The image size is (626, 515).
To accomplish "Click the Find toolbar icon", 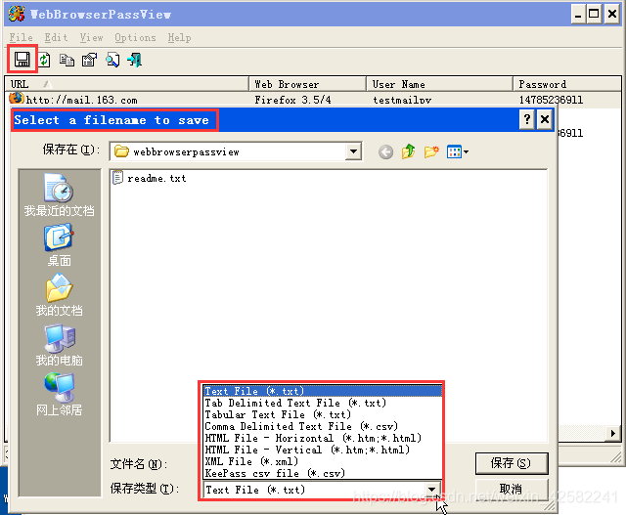I will click(112, 61).
